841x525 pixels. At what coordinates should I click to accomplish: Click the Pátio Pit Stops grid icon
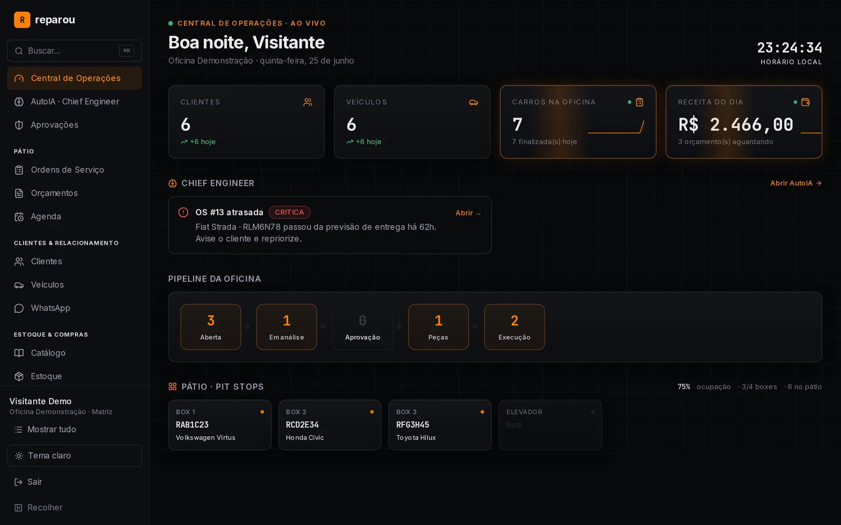click(172, 387)
